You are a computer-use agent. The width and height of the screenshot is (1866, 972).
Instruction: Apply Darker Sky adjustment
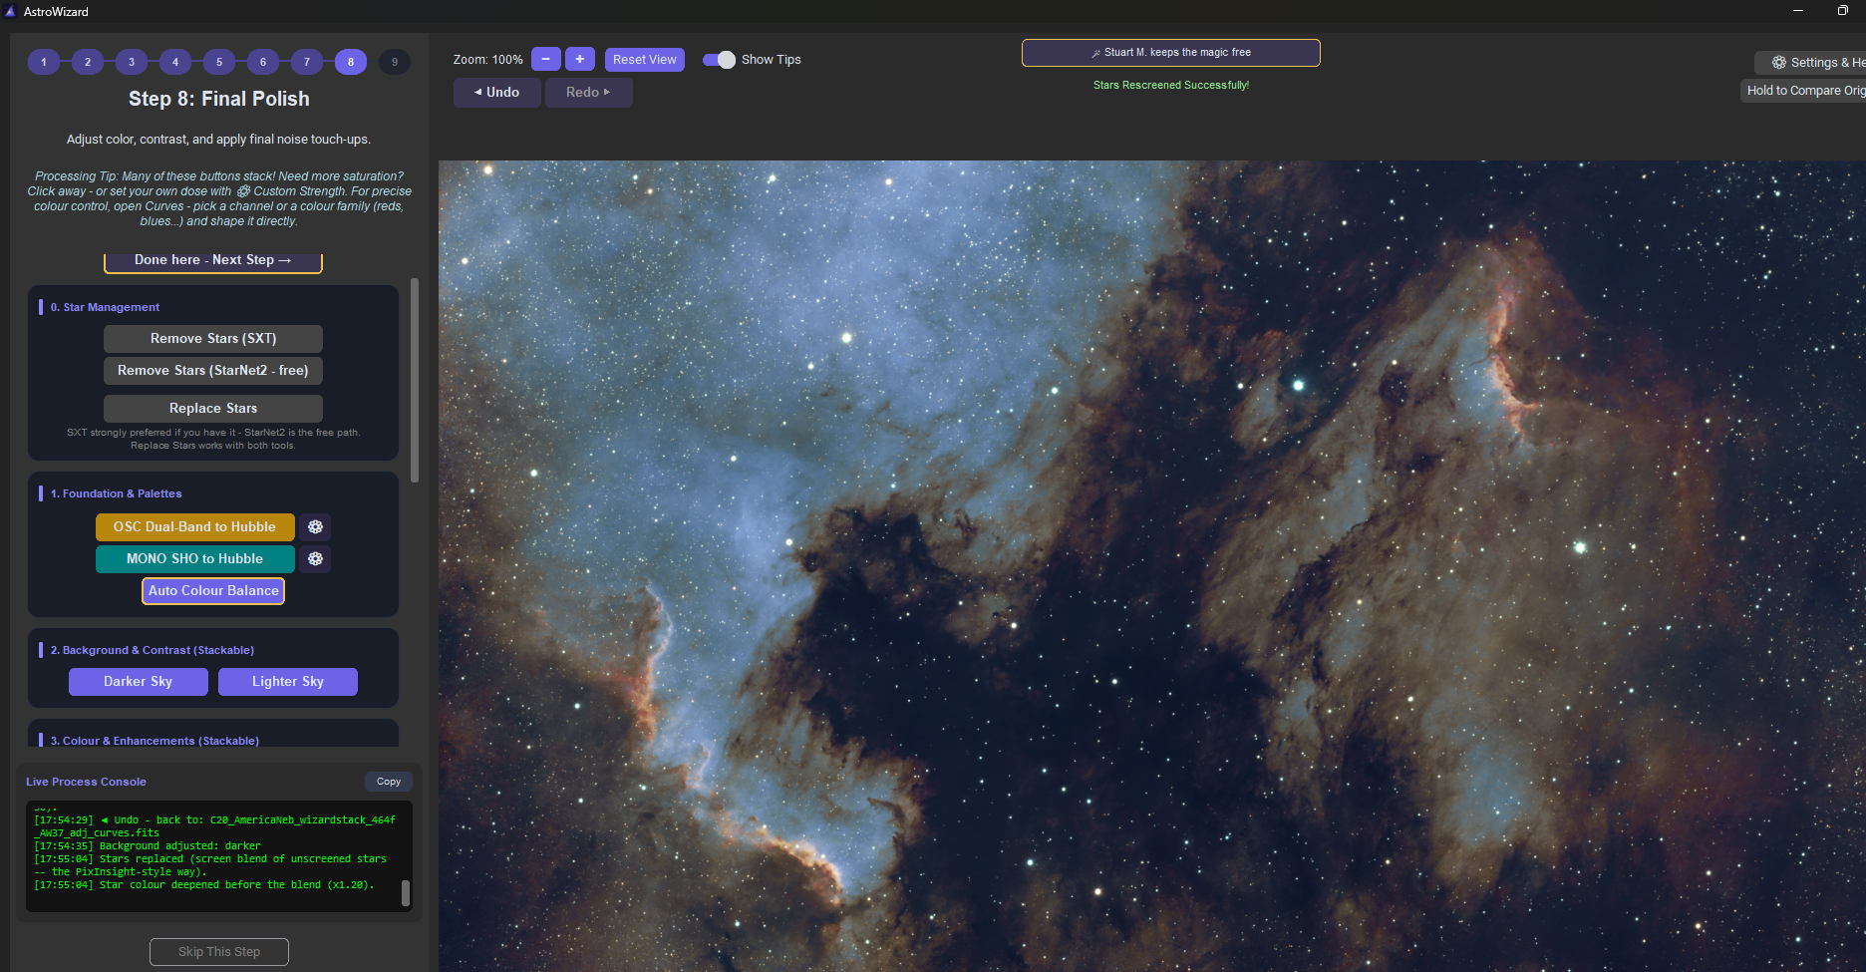[139, 681]
